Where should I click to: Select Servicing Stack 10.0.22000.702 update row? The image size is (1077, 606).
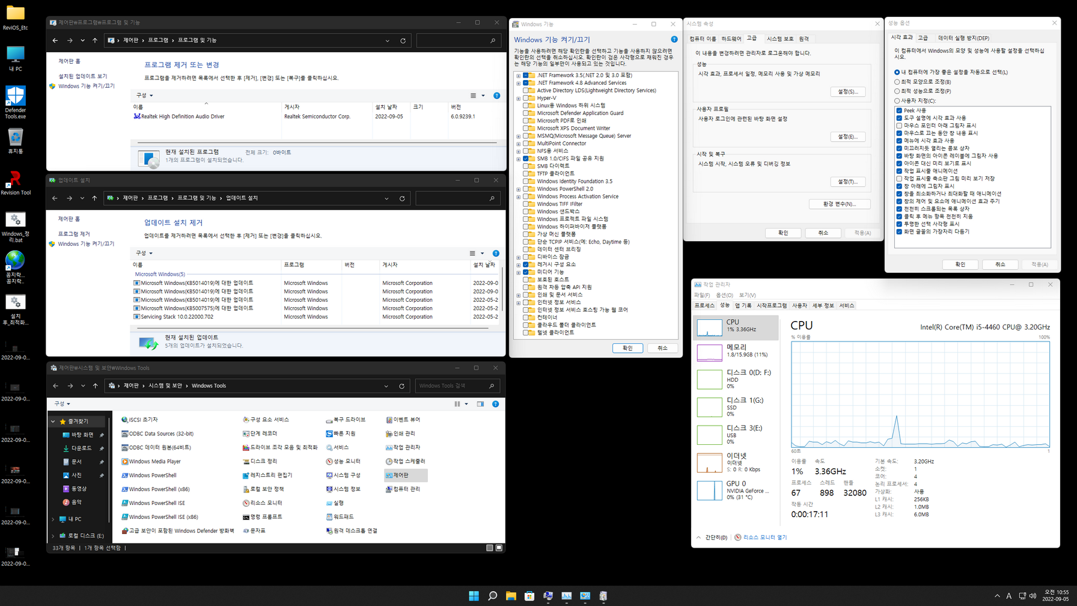316,317
